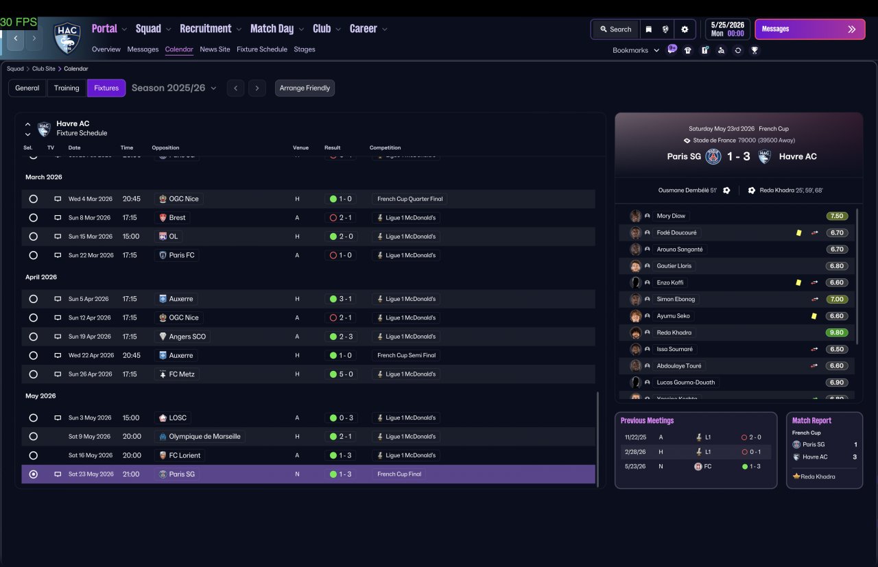Select the FC Lorient fixture radio button
Image resolution: width=878 pixels, height=567 pixels.
33,455
